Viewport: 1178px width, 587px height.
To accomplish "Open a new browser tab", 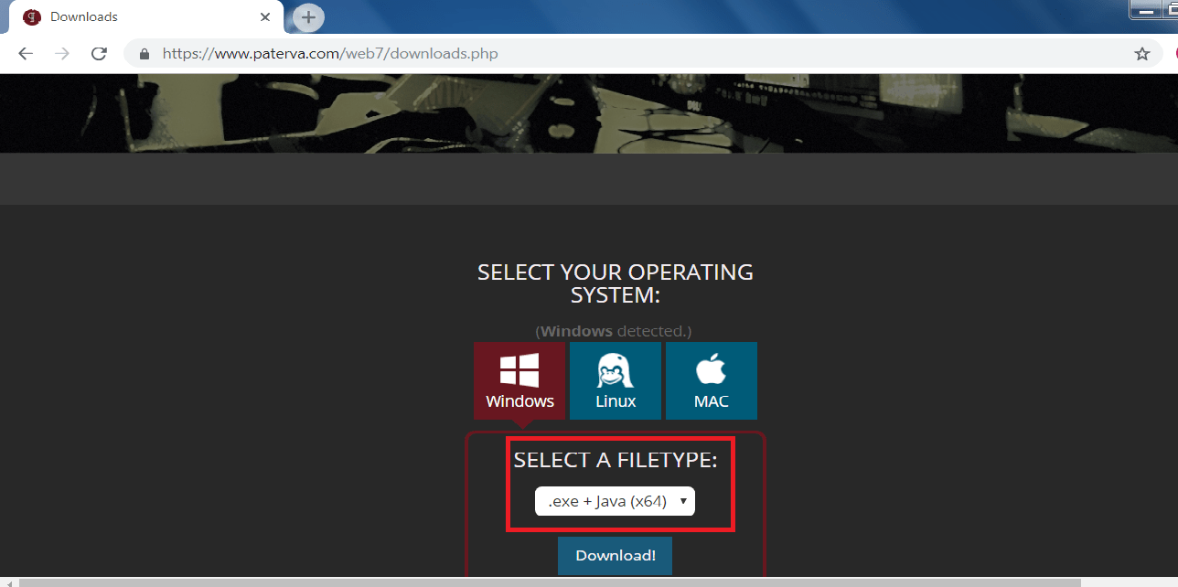I will pos(308,16).
